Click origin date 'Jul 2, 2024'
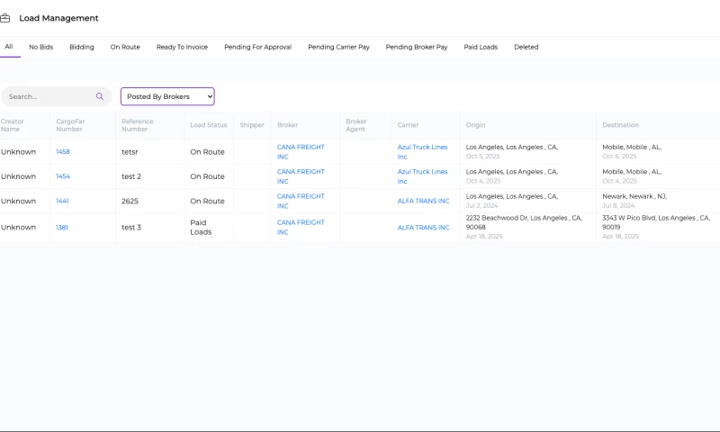Screen dimensions: 720x432 click(481, 206)
